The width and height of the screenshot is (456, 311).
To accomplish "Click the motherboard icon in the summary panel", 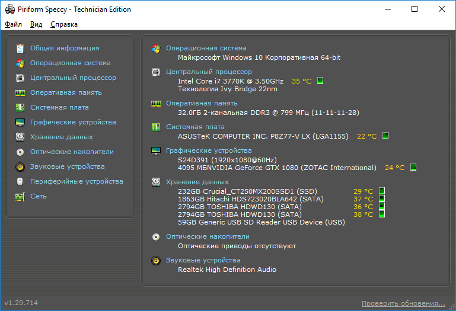I will [x=156, y=127].
